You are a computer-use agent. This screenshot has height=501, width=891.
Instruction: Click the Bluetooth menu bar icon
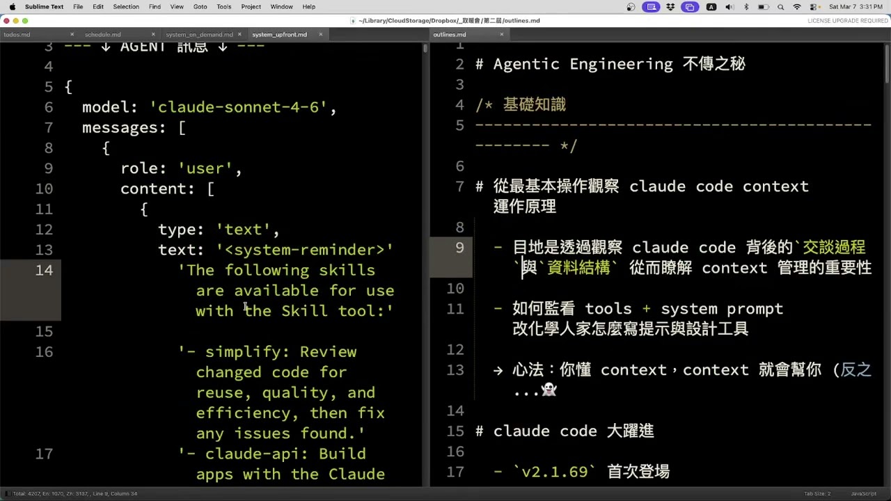pos(746,6)
